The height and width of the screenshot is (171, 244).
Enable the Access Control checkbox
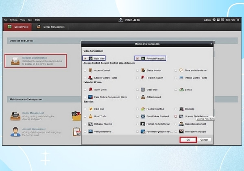coord(85,70)
